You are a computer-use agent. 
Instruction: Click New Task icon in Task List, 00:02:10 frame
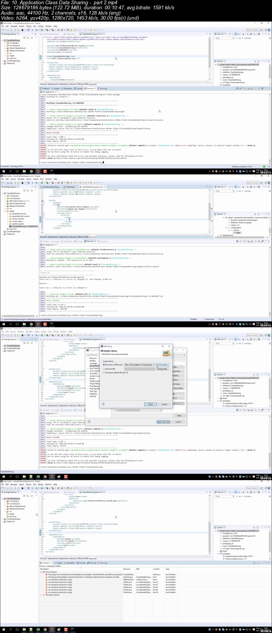coord(229,34)
